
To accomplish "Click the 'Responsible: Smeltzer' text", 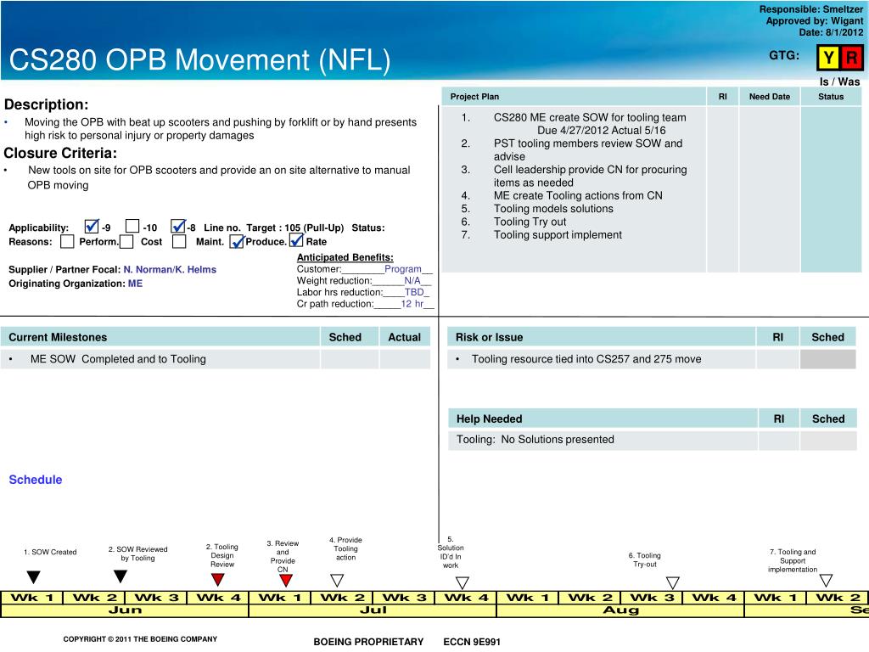I will (x=810, y=9).
